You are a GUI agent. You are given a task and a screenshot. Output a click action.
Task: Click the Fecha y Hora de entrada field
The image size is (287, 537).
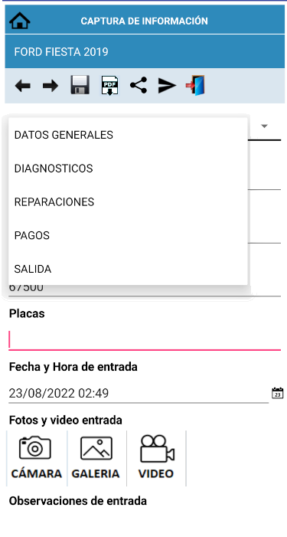[x=139, y=393]
